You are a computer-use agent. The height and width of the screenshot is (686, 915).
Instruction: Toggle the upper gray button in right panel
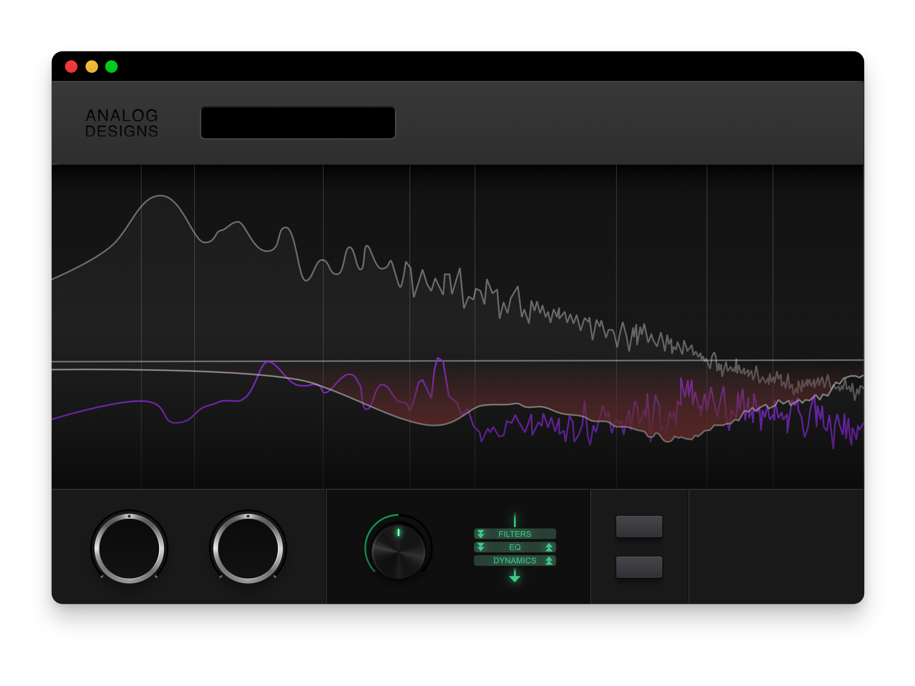(x=639, y=526)
